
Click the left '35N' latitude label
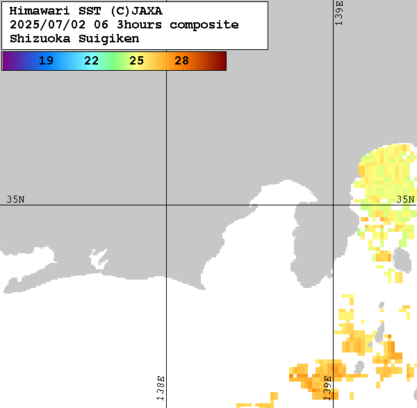(x=15, y=199)
